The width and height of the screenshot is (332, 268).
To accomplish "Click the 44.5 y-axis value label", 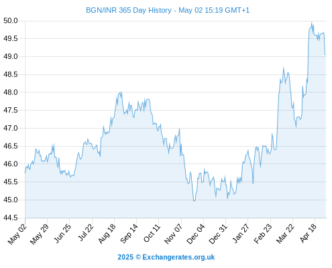I will tap(11, 218).
